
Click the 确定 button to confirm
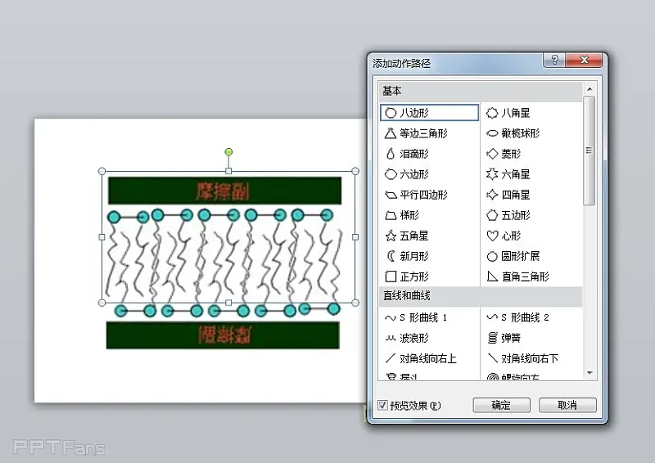(x=501, y=405)
